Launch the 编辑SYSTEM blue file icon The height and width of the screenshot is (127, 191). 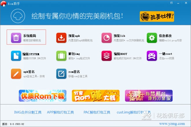pyautogui.click(x=16, y=56)
